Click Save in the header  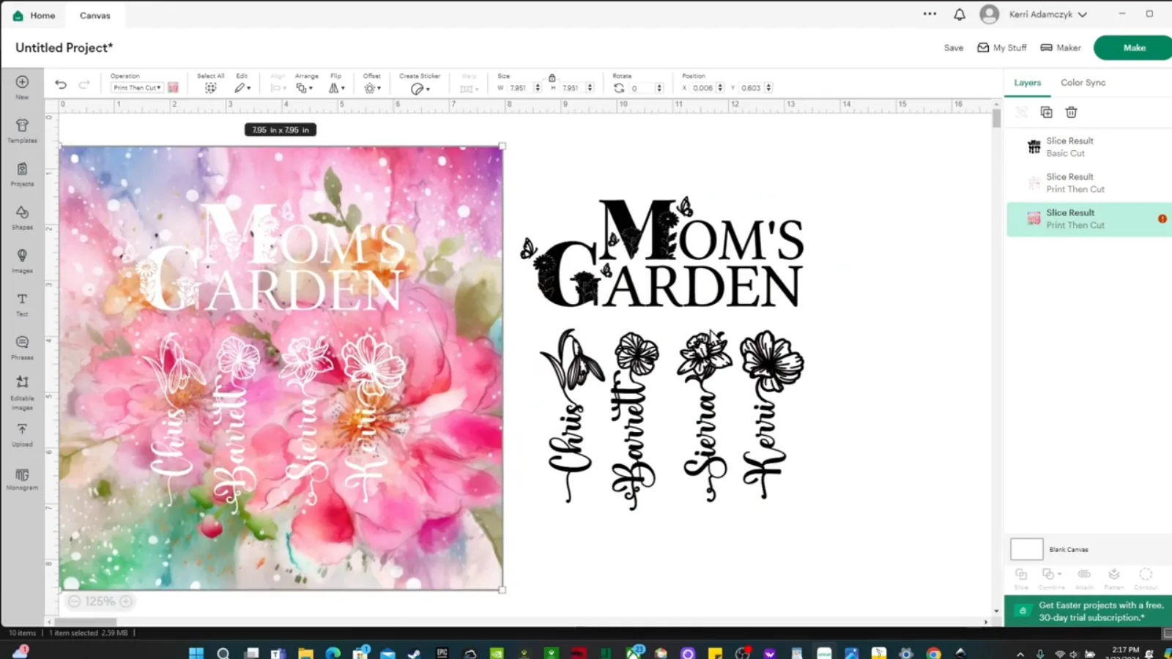pos(953,48)
